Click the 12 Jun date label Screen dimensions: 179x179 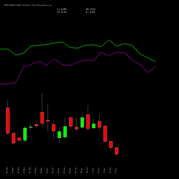(x=99, y=170)
